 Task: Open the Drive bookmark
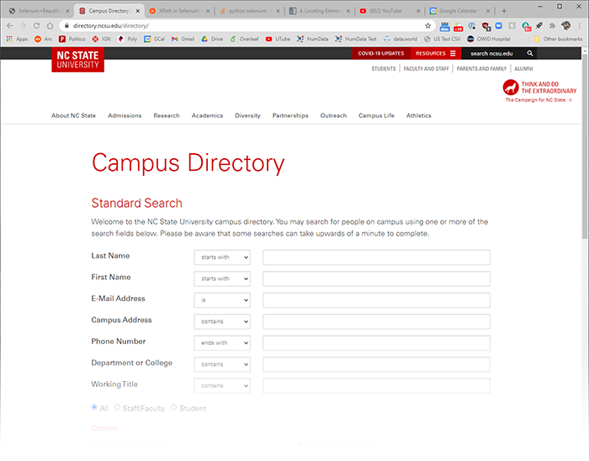(212, 39)
